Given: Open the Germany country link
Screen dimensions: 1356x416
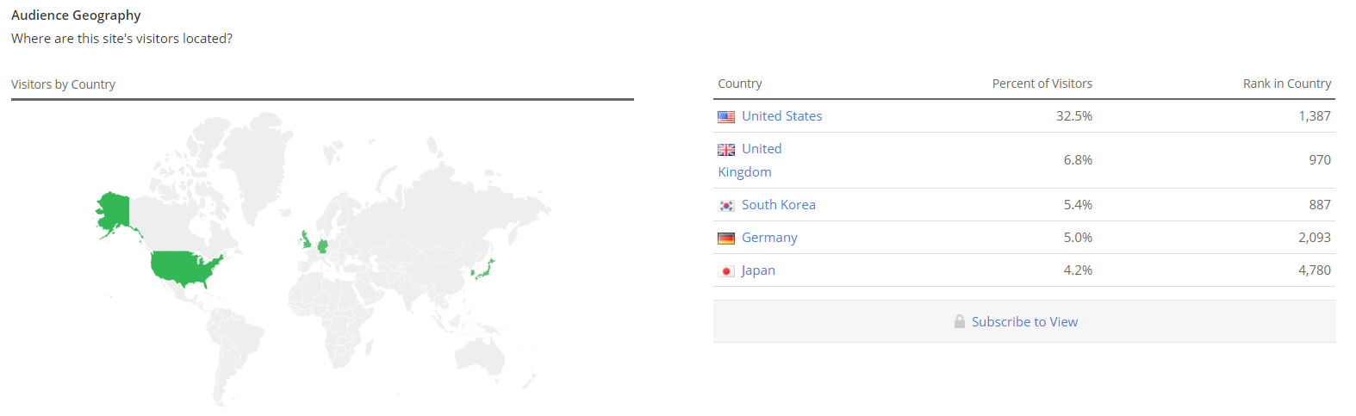Looking at the screenshot, I should point(769,238).
